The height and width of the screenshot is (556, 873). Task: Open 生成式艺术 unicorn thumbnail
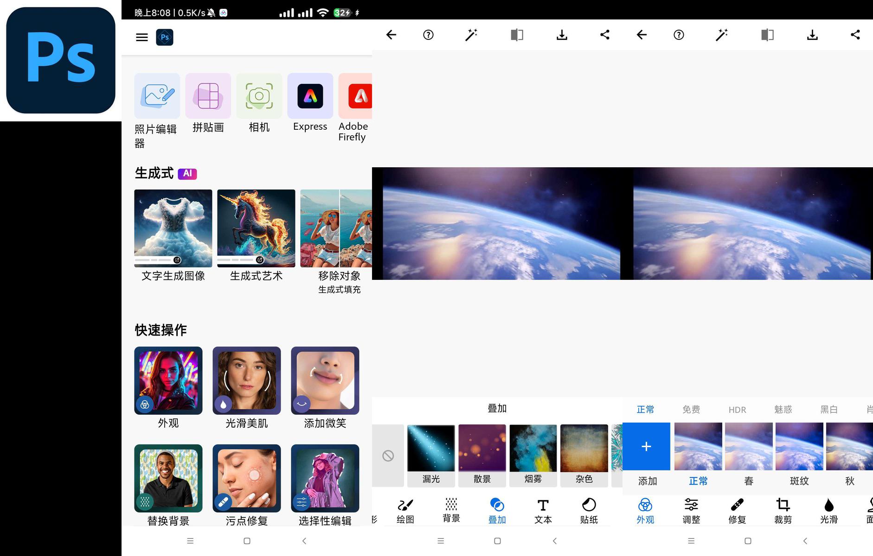(x=256, y=228)
